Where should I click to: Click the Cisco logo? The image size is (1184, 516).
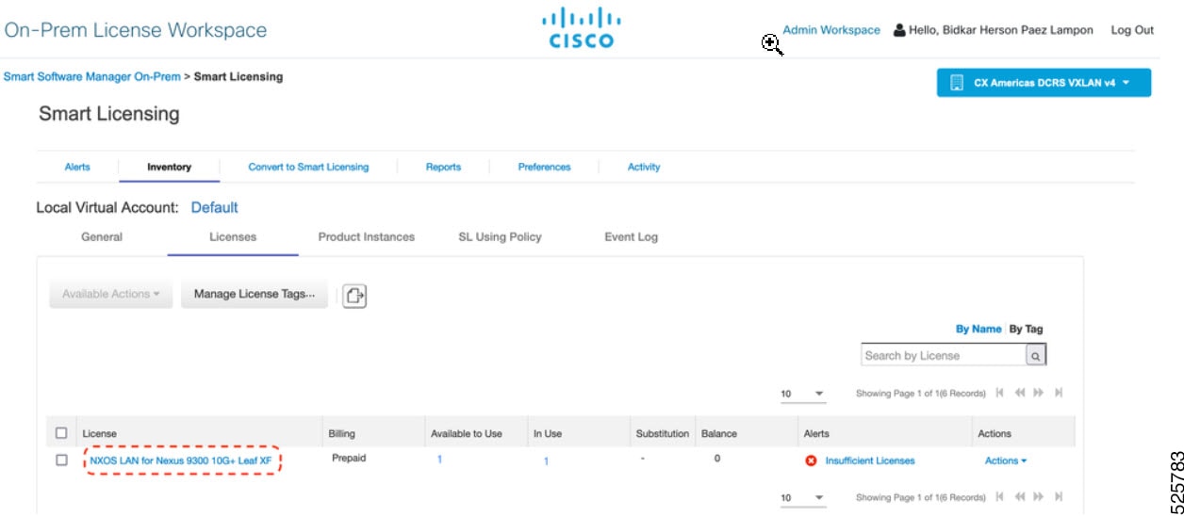[581, 28]
